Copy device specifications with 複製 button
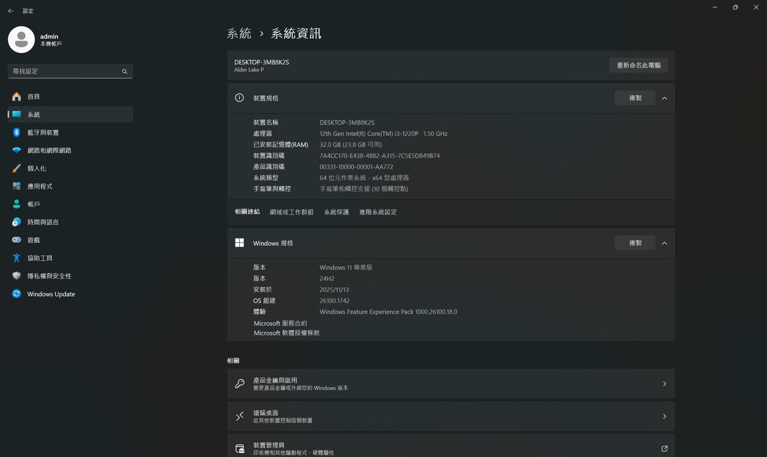The height and width of the screenshot is (457, 767). [635, 98]
